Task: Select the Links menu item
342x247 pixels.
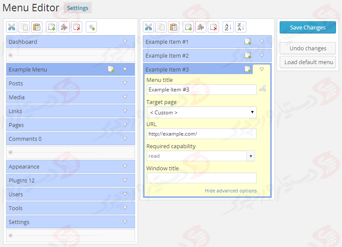Action: pos(71,111)
